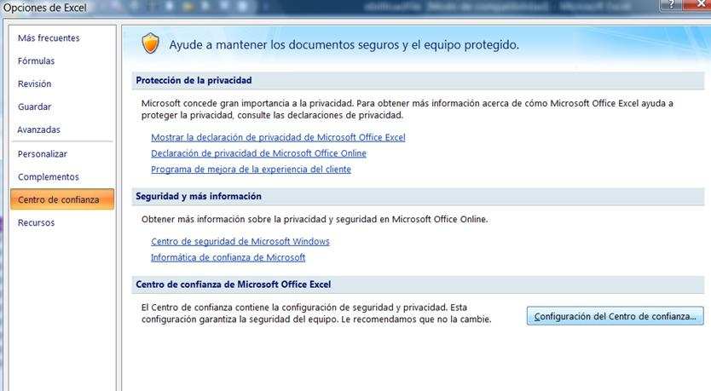Image resolution: width=711 pixels, height=391 pixels.
Task: Visit Centro de seguridad de Microsoft Windows link
Action: tap(240, 241)
